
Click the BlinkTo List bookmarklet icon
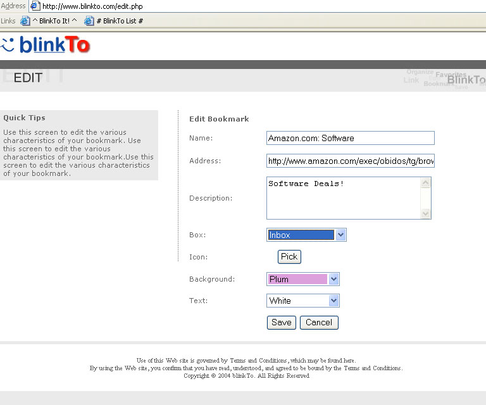click(89, 21)
